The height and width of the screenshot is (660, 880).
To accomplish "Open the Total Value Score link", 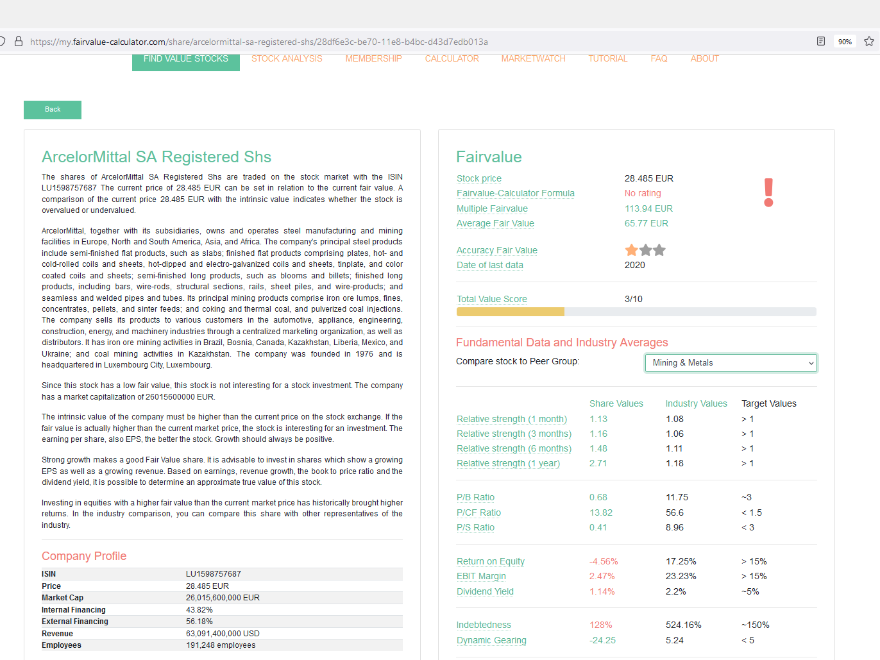I will click(x=492, y=299).
